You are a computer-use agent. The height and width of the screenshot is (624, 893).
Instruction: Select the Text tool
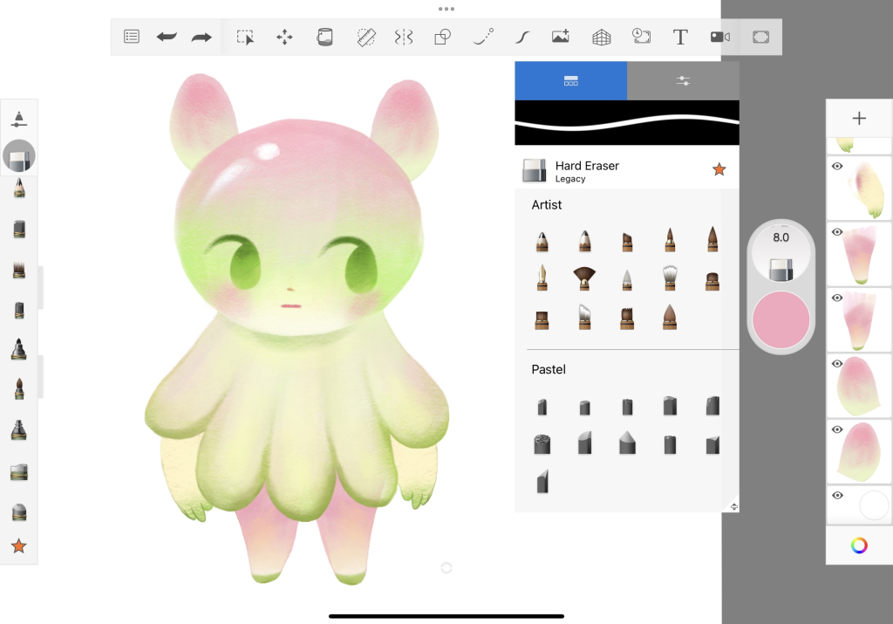[680, 38]
